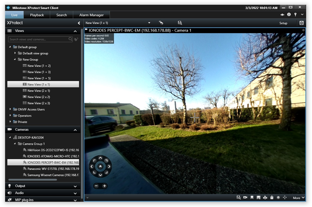Collapse the Views panel
The image size is (312, 207).
[75, 31]
